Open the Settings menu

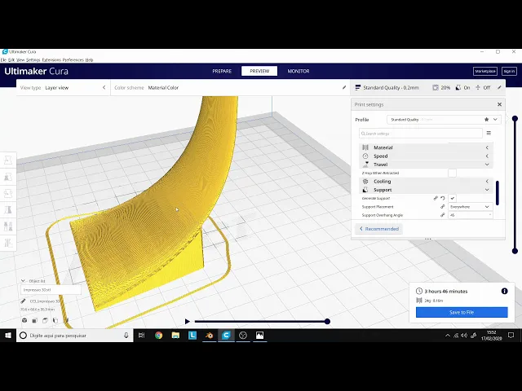[x=33, y=59]
